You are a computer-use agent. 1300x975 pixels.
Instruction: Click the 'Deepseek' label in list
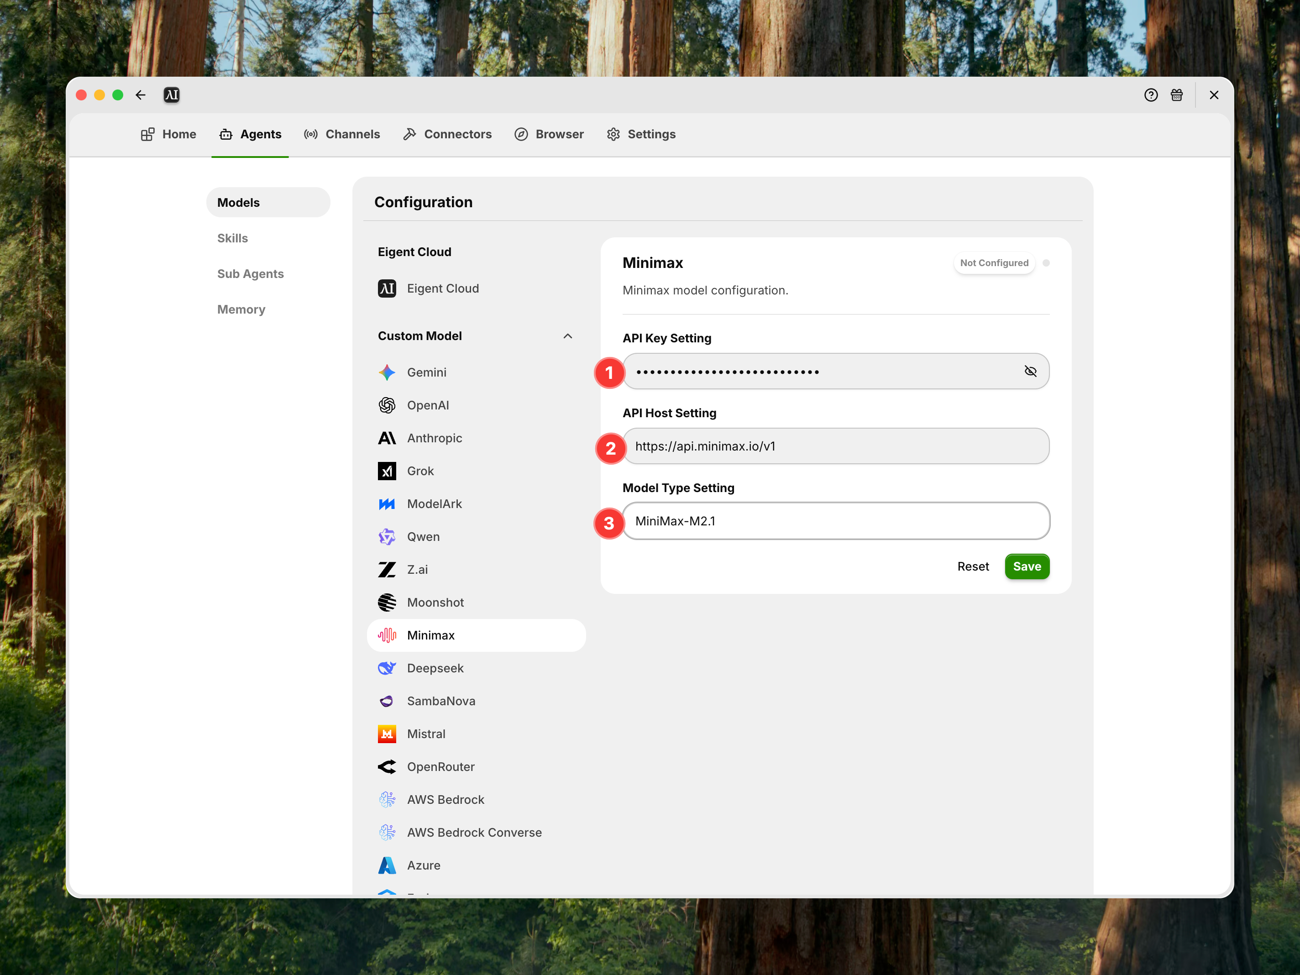(x=435, y=668)
